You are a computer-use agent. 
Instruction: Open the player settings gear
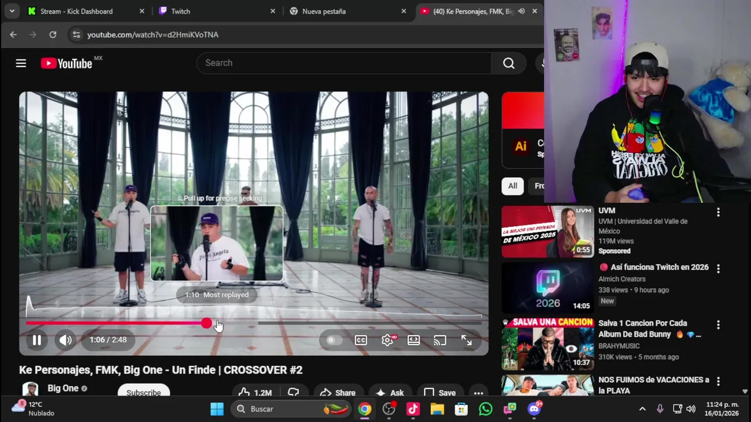388,340
